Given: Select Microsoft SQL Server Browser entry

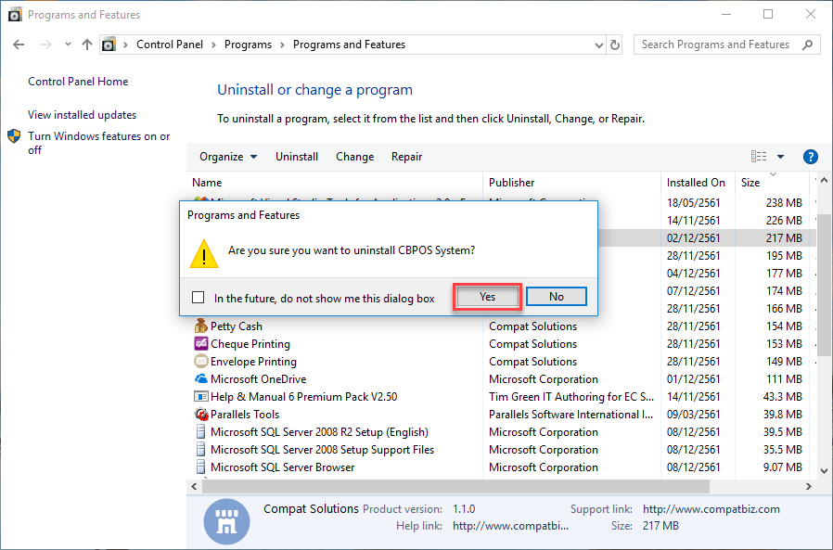Looking at the screenshot, I should click(282, 467).
